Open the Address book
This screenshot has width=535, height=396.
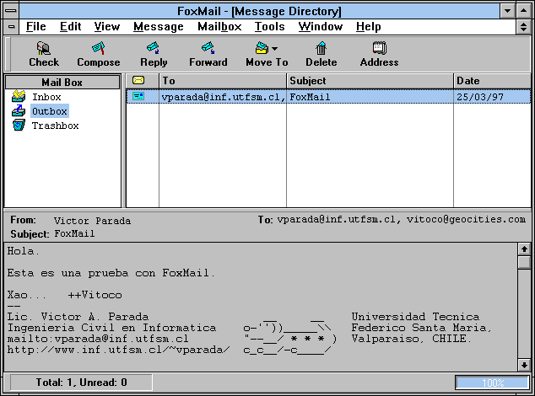point(379,55)
